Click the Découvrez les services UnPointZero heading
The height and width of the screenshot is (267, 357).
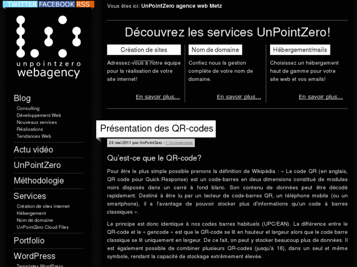click(227, 32)
